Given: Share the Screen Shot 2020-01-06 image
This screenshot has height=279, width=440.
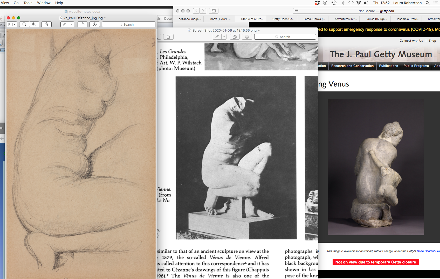Looking at the screenshot, I should (x=168, y=37).
